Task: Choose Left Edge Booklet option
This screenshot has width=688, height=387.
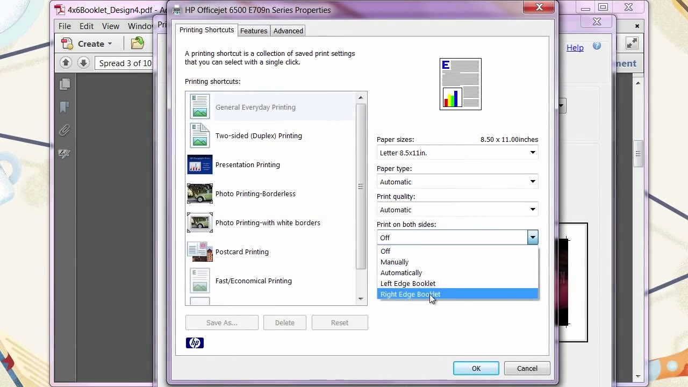Action: pyautogui.click(x=457, y=283)
